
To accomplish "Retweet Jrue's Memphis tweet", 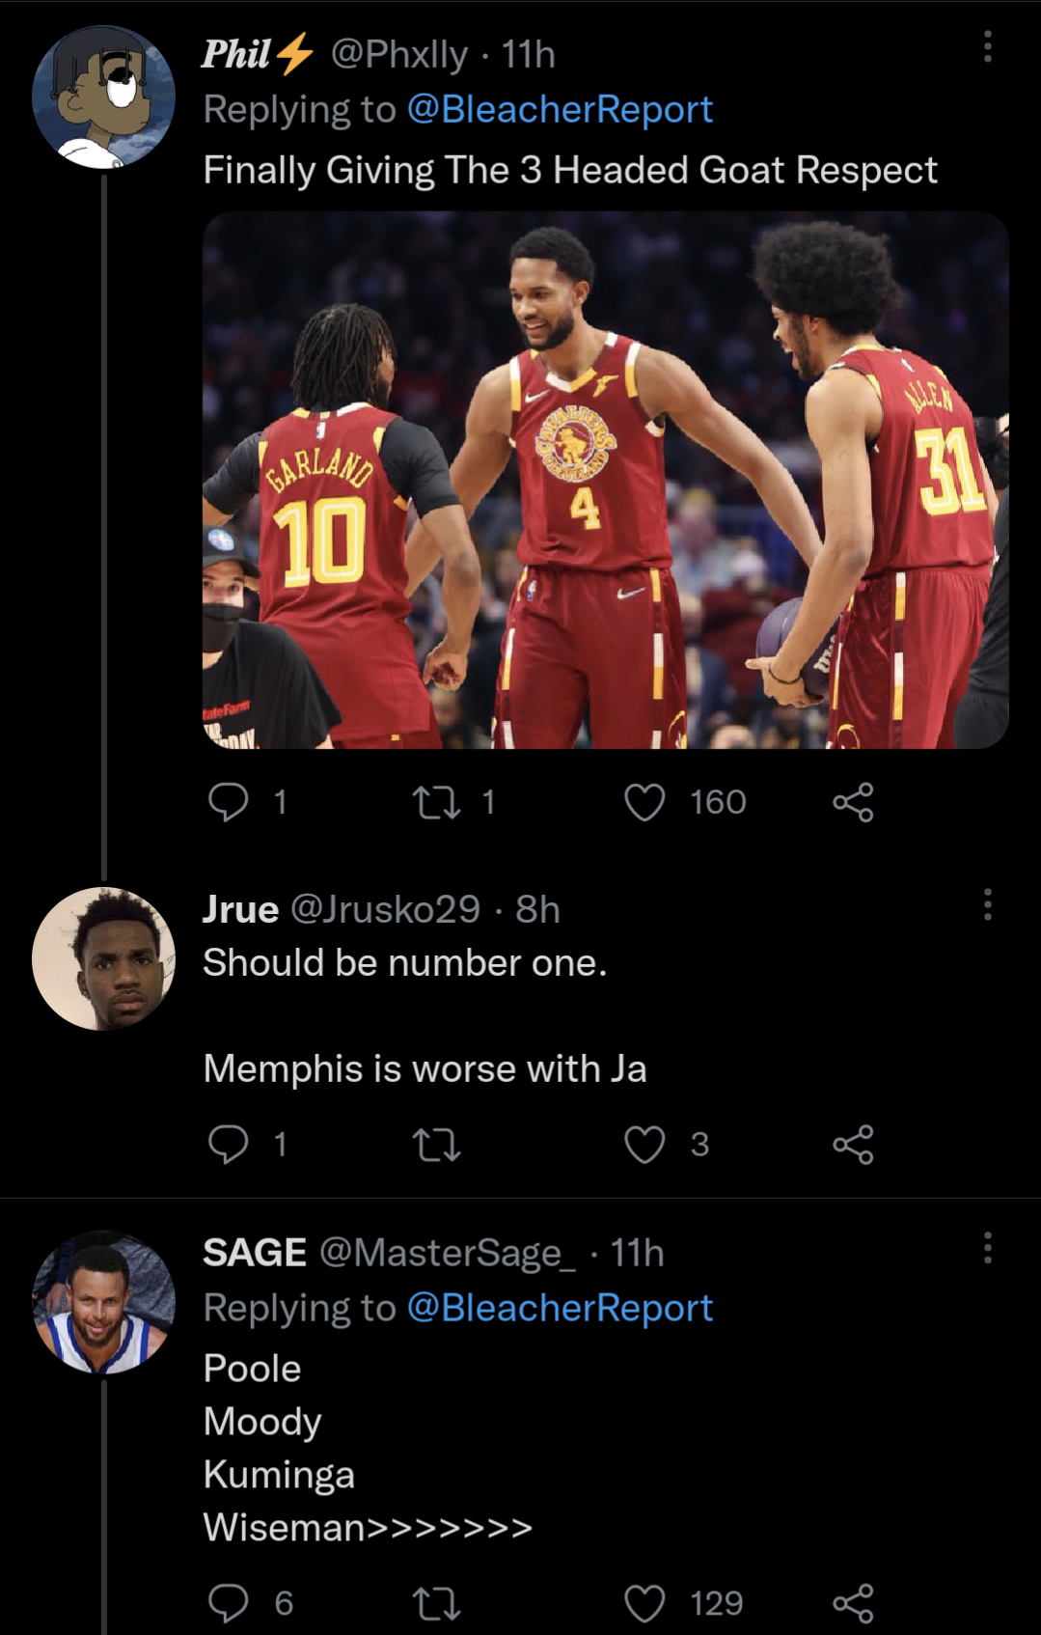I will click(x=437, y=1145).
